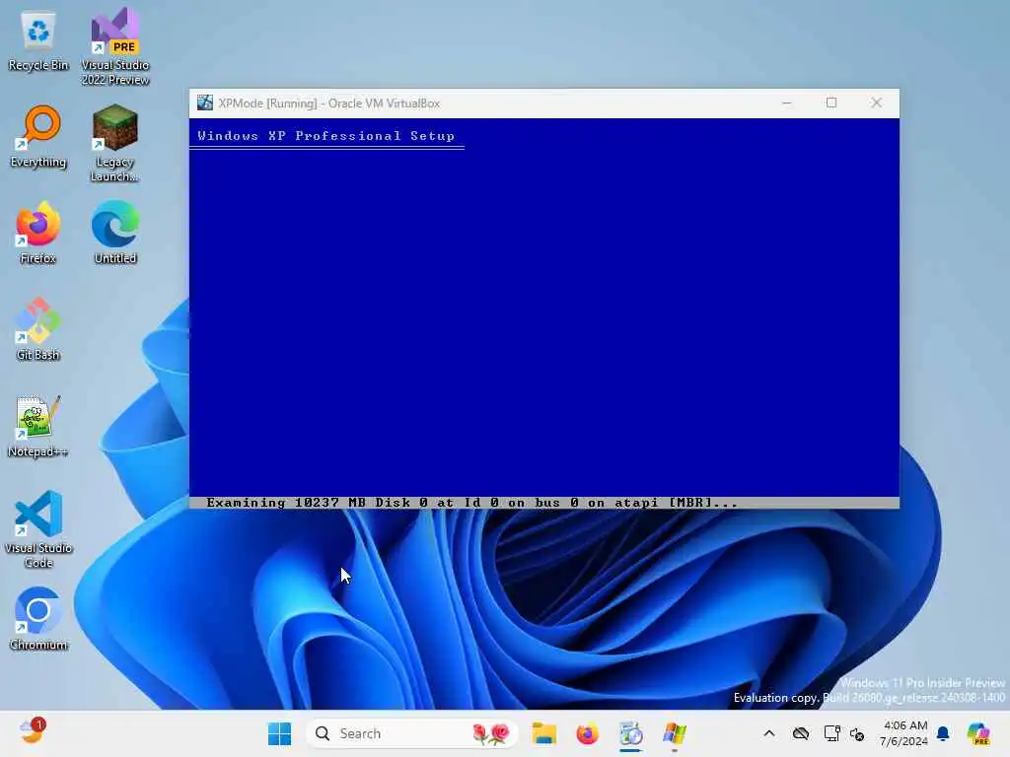Select the Untitled Edge shortcut
The height and width of the screenshot is (757, 1010).
[x=115, y=233]
